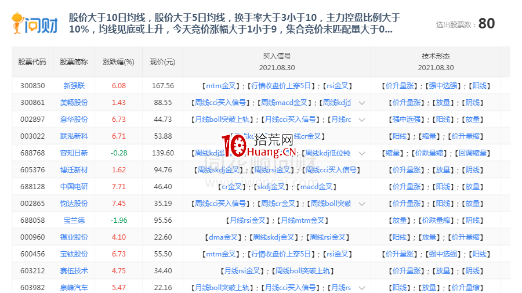Click change value 7.71
Screen dimensions: 522x293
[x=119, y=186]
